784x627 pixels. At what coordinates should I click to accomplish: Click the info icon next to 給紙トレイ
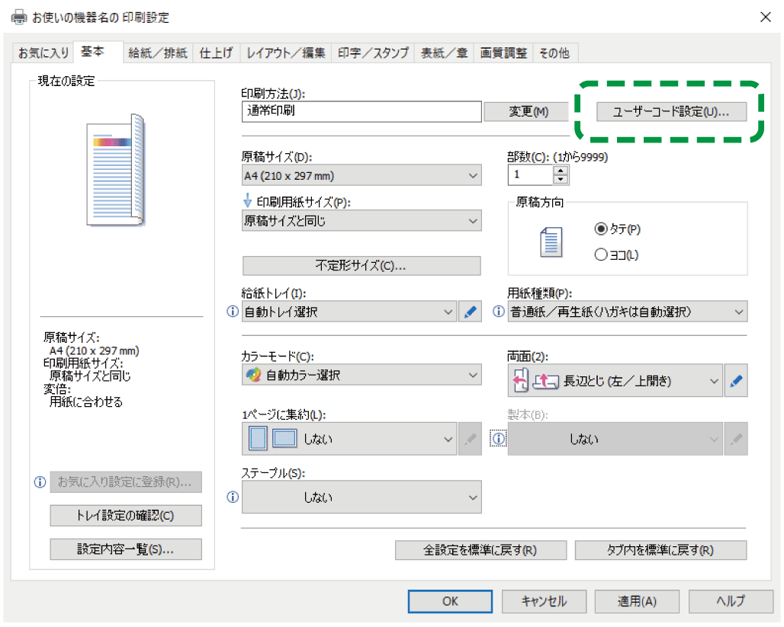pos(233,312)
